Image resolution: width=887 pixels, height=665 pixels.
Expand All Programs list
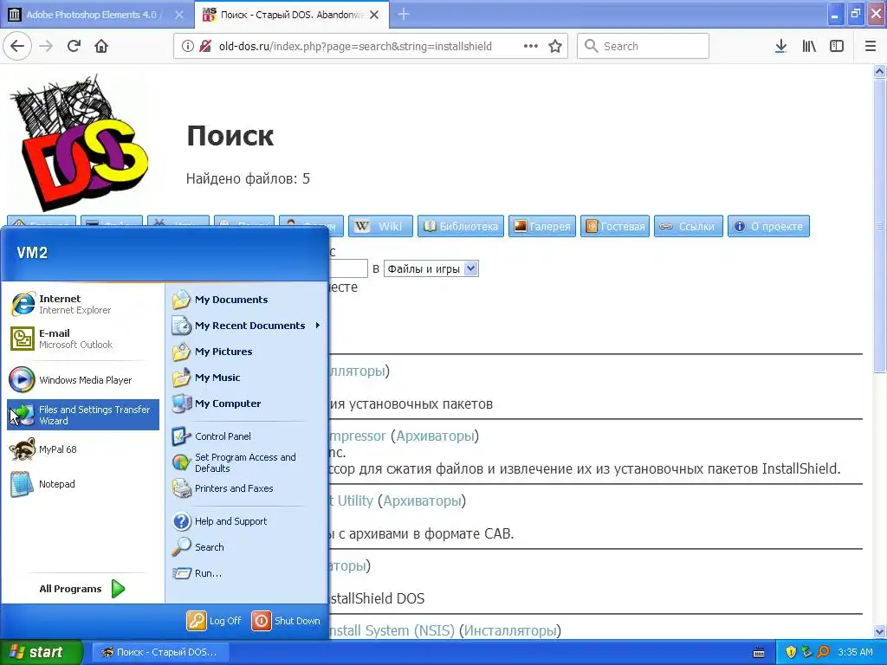tap(82, 589)
